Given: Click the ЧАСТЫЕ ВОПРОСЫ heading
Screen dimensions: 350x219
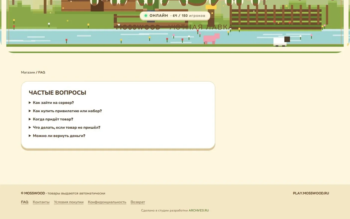Looking at the screenshot, I should 57,93.
